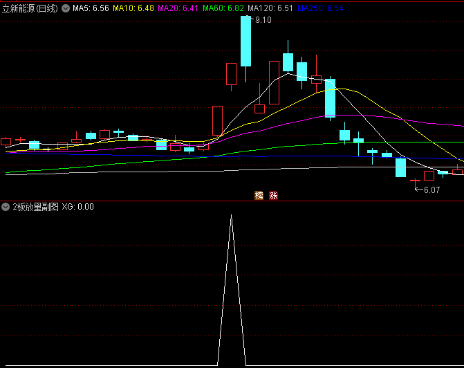Click the peak of the XG signal spike
The width and height of the screenshot is (464, 368).
(231, 216)
